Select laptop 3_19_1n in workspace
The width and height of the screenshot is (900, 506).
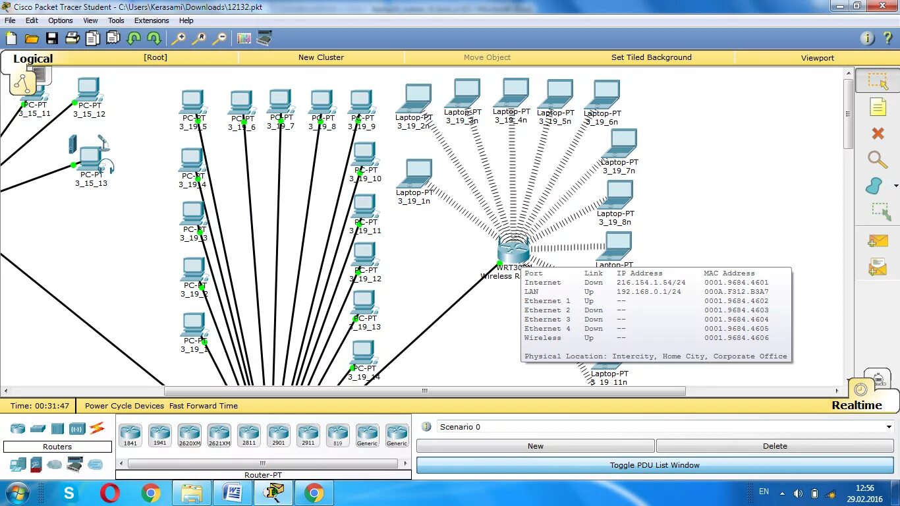[414, 174]
